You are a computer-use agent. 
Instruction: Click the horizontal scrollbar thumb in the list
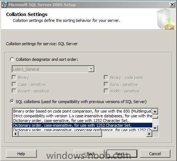pos(60,134)
